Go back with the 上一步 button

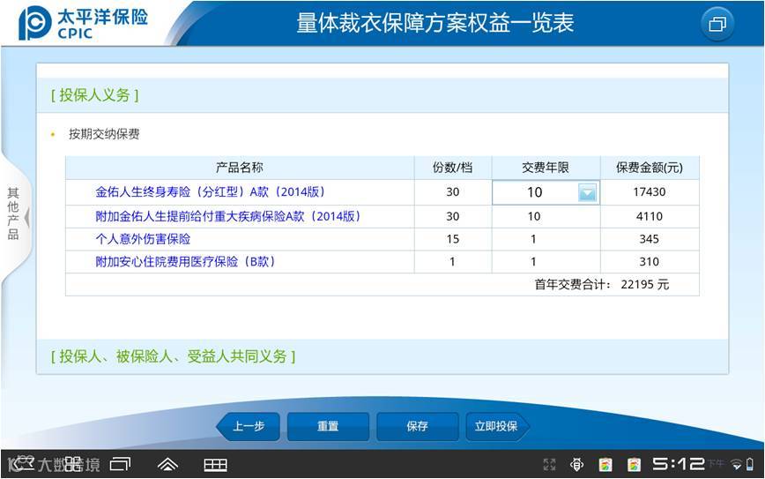coord(249,426)
